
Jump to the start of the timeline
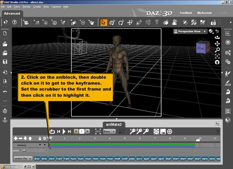tap(59, 132)
